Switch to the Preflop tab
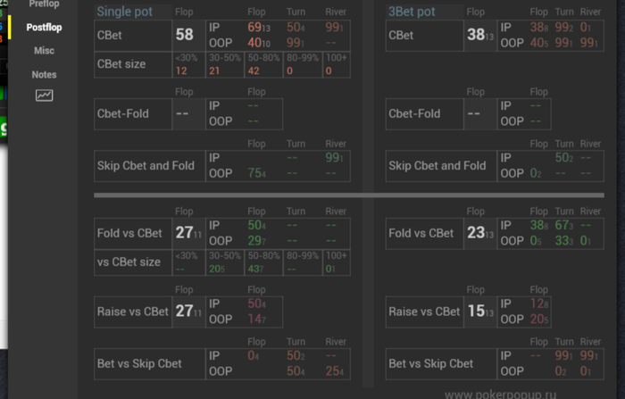625x399 pixels. pos(44,4)
